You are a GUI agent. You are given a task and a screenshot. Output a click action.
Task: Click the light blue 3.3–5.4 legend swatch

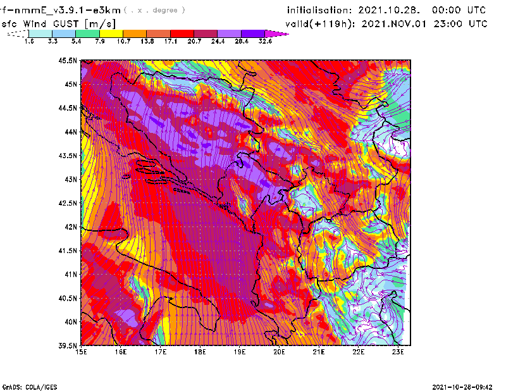[64, 34]
